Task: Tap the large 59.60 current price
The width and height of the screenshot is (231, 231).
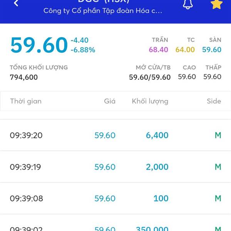Action: pyautogui.click(x=39, y=45)
